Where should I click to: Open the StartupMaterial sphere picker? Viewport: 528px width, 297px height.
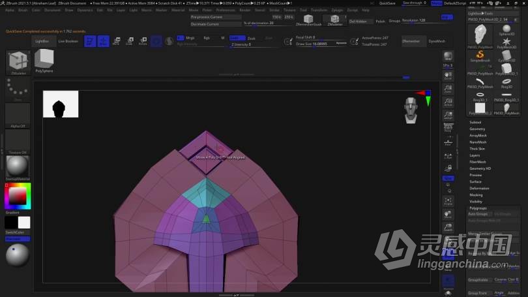18,168
